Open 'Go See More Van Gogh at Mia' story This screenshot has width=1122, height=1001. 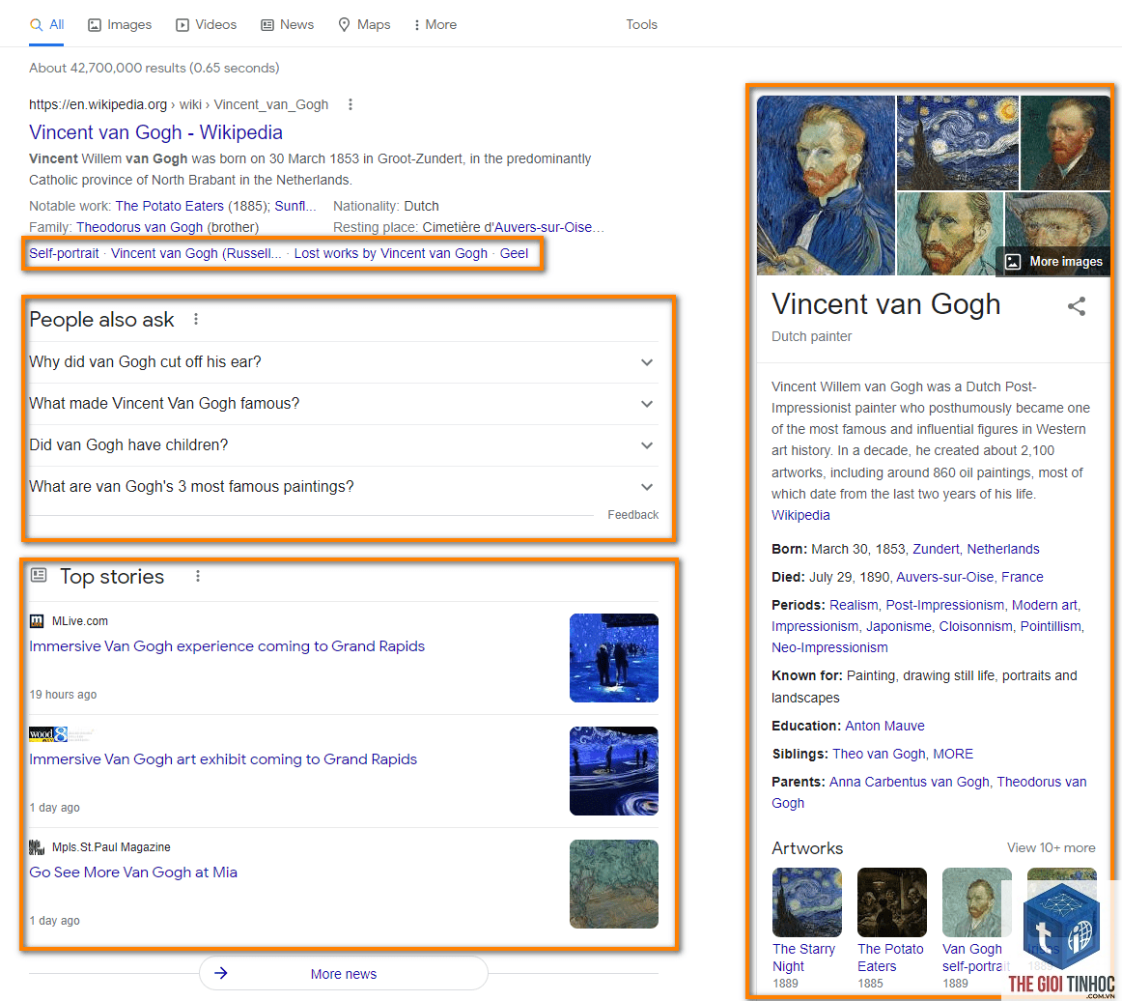click(133, 872)
